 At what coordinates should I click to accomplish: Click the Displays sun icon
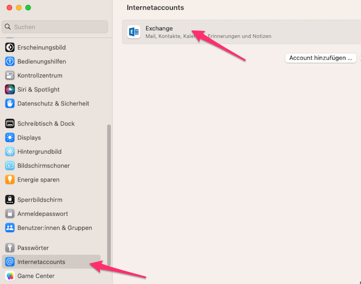pos(9,137)
